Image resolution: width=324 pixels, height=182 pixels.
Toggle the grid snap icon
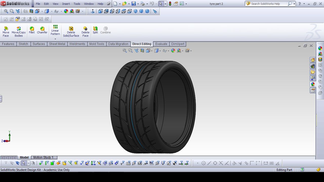[x=272, y=163]
